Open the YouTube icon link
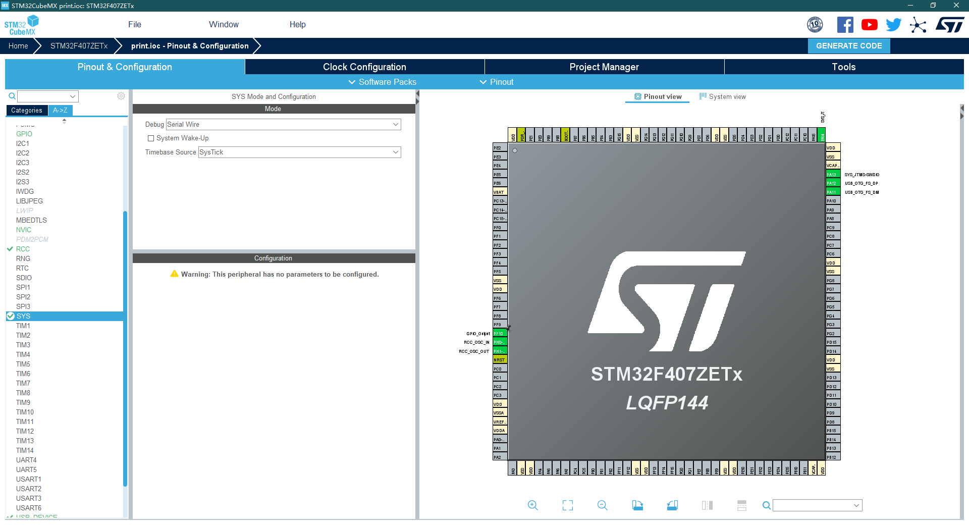This screenshot has width=969, height=525. click(x=869, y=25)
